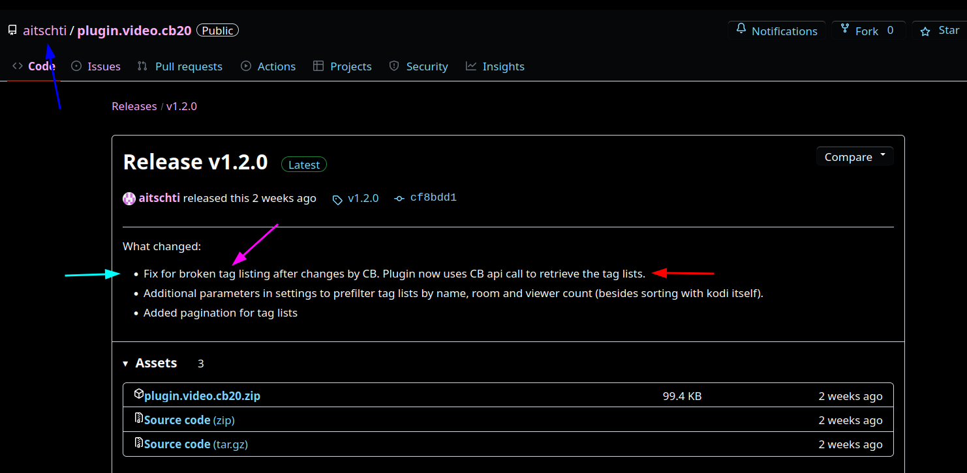This screenshot has width=967, height=473.
Task: Click the Fork count 0
Action: pos(890,31)
